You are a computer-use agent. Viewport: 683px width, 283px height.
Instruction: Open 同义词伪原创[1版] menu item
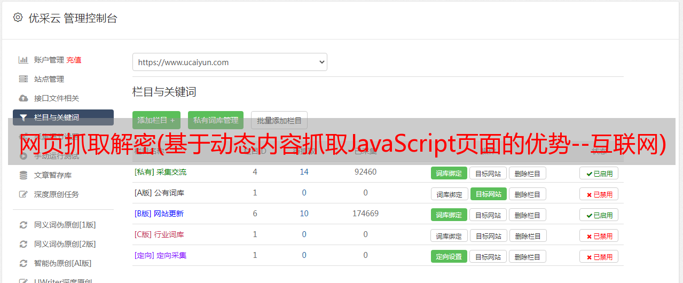pyautogui.click(x=65, y=225)
